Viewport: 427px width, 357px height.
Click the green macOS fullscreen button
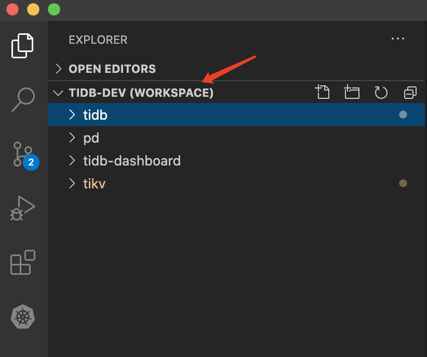[54, 9]
